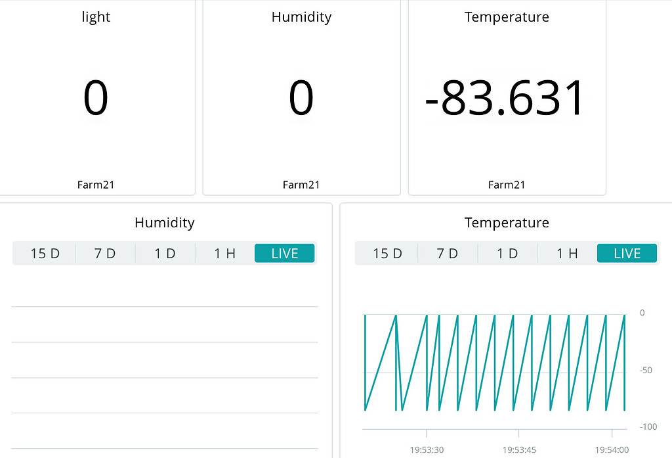Select 15 D range on Humidity chart
The width and height of the screenshot is (672, 458).
click(x=45, y=254)
